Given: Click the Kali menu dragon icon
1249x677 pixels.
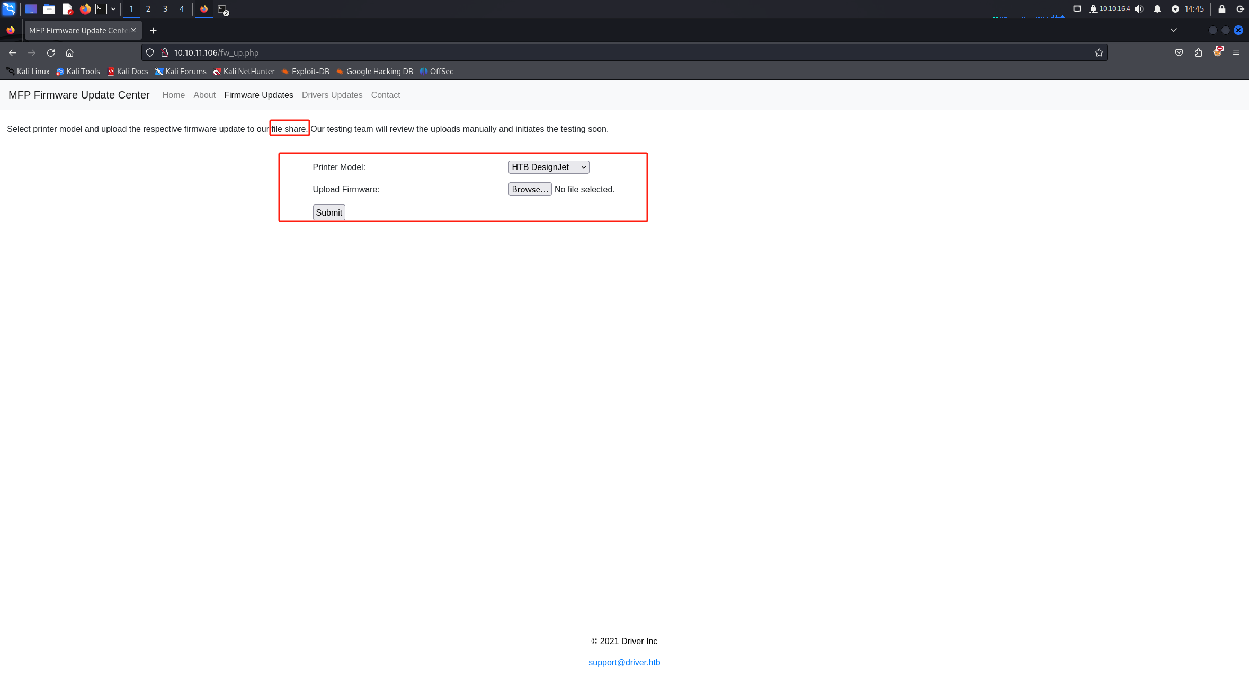Looking at the screenshot, I should pos(9,8).
